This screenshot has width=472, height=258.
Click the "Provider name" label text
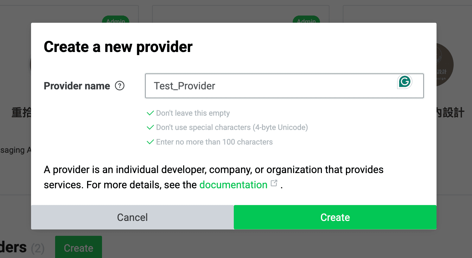point(77,86)
